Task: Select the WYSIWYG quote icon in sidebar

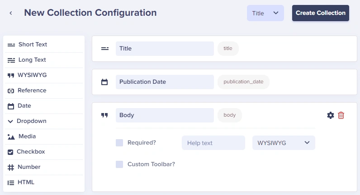Action: pyautogui.click(x=11, y=75)
